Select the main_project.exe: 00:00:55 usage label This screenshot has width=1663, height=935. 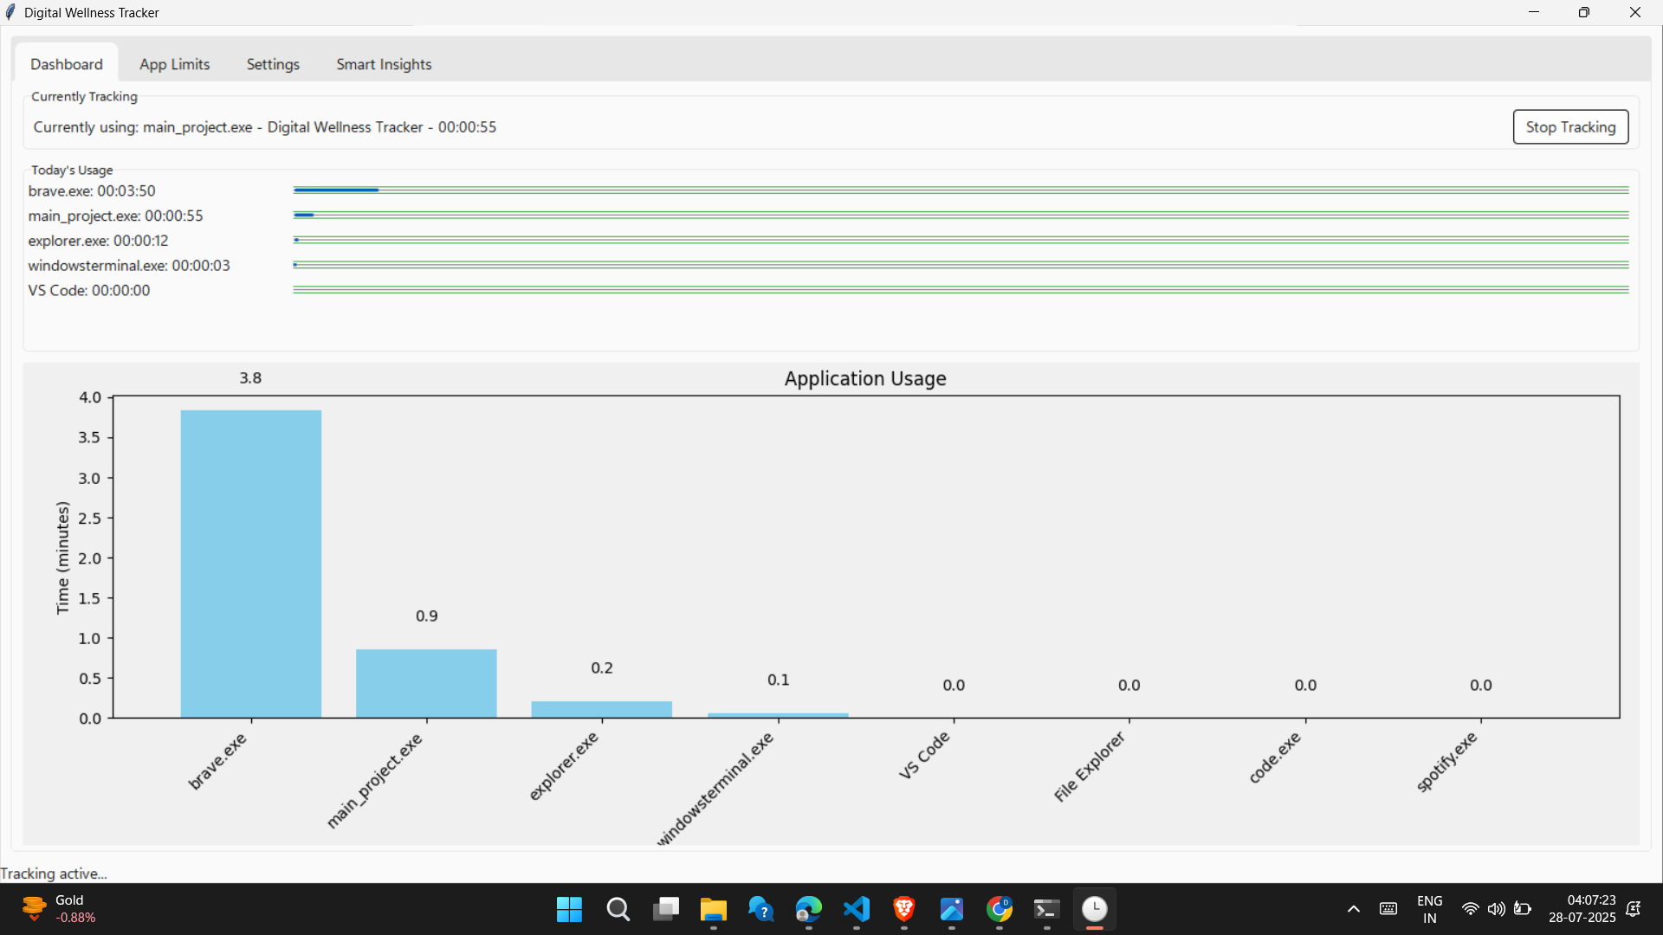coord(115,216)
